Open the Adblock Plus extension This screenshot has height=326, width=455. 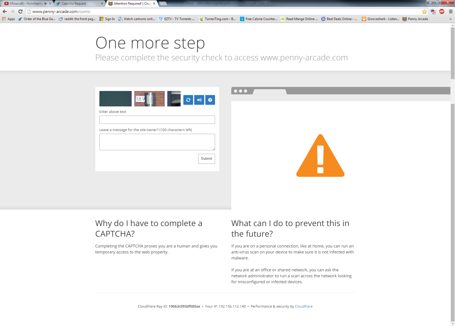point(442,11)
